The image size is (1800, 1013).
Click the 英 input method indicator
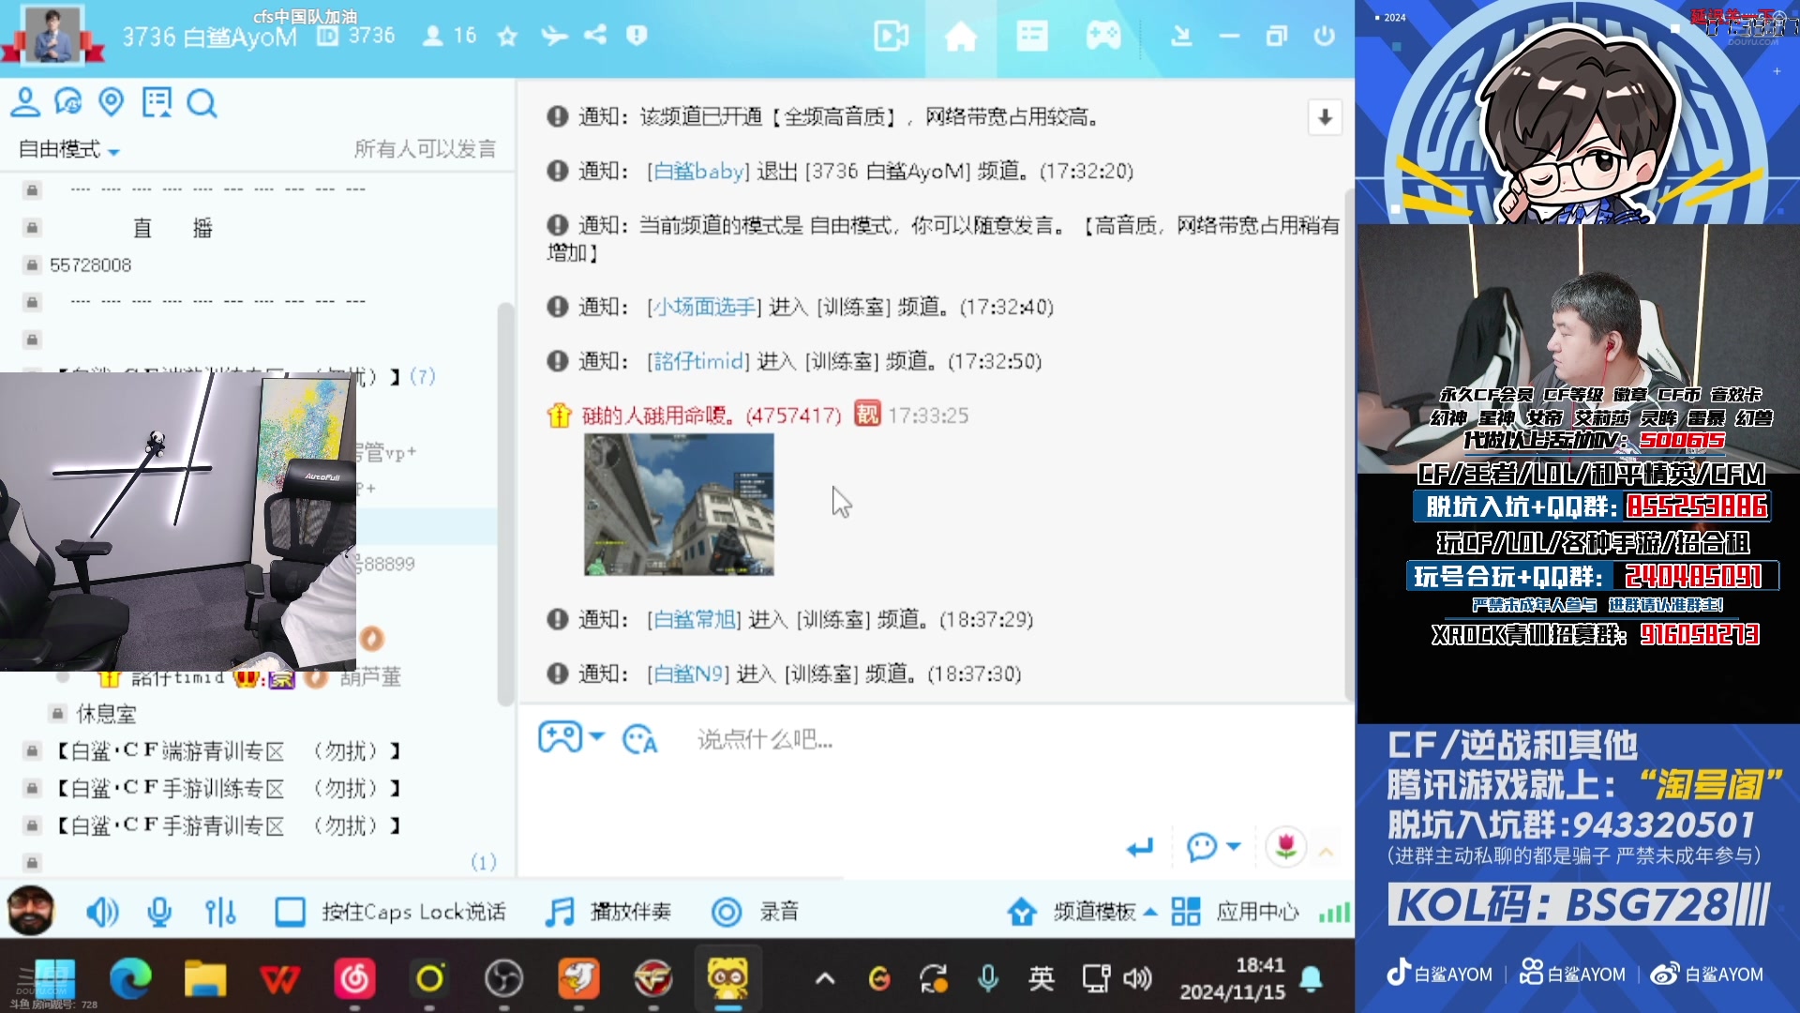point(1041,979)
